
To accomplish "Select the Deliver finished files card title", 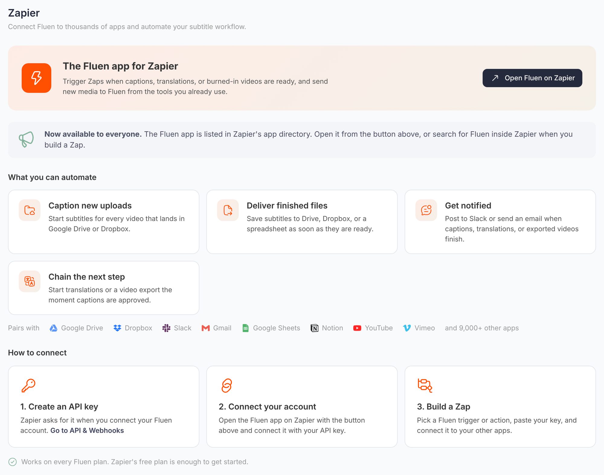I will coord(287,206).
